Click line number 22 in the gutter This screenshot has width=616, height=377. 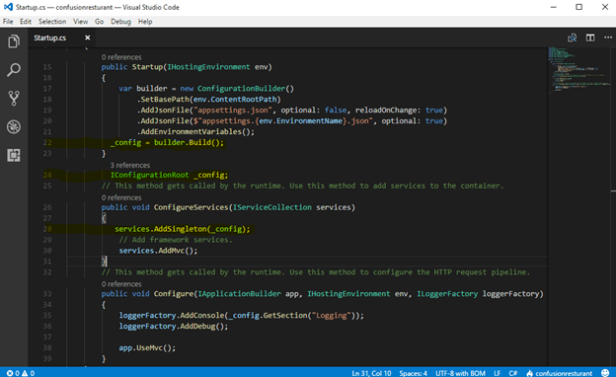pyautogui.click(x=47, y=142)
